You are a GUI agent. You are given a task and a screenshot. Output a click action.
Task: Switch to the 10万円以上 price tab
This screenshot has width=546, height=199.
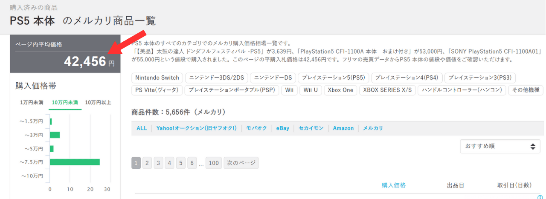pyautogui.click(x=98, y=102)
